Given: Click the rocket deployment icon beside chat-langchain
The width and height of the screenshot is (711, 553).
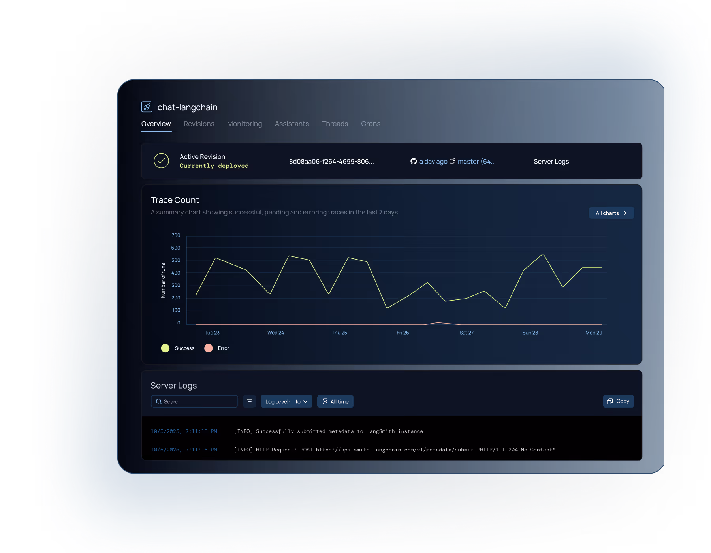Looking at the screenshot, I should [x=147, y=107].
